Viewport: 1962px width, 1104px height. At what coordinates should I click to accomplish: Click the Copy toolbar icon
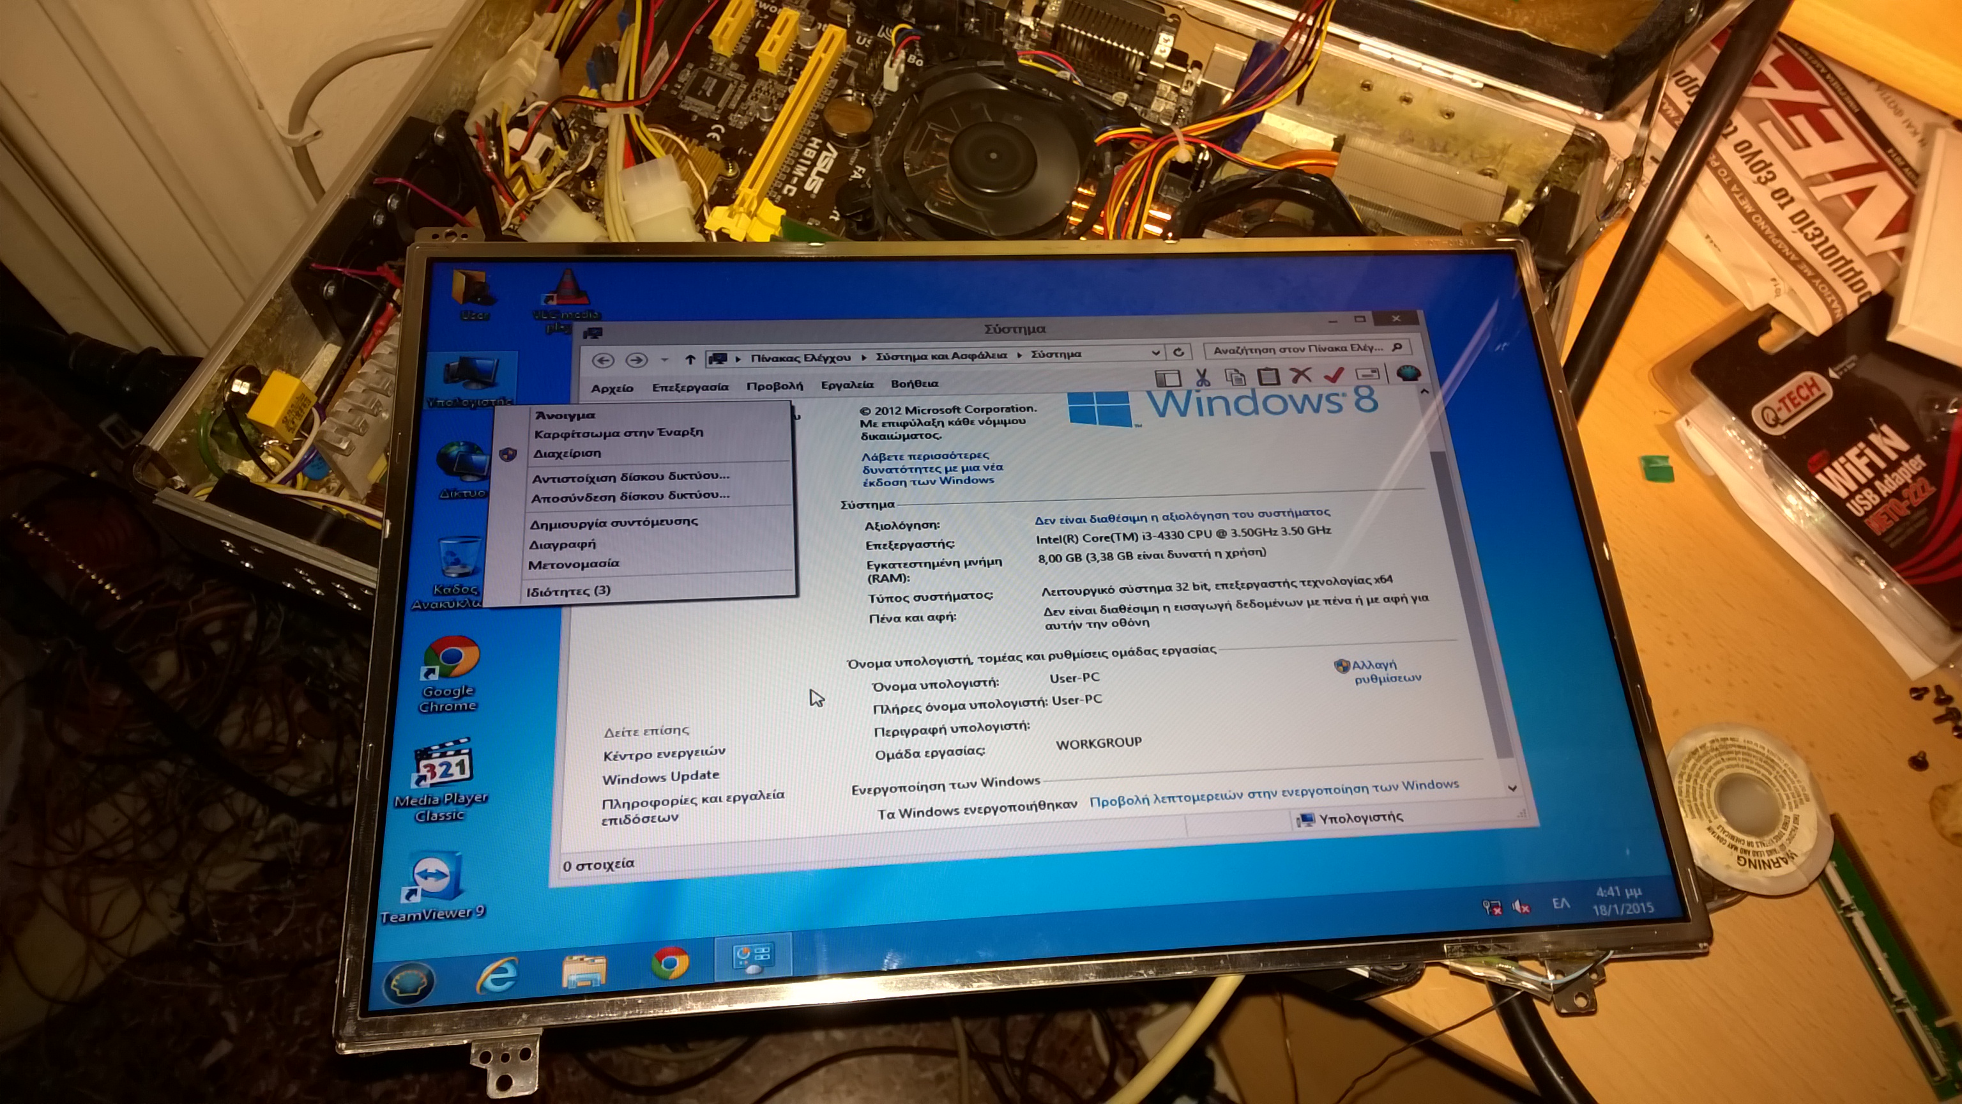[x=1235, y=376]
